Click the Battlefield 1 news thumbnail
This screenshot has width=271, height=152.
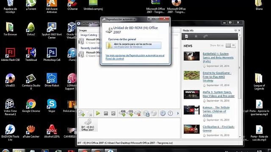(x=191, y=56)
